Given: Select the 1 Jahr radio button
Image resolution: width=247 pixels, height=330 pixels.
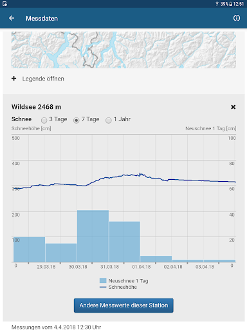Looking at the screenshot, I should click(x=109, y=120).
